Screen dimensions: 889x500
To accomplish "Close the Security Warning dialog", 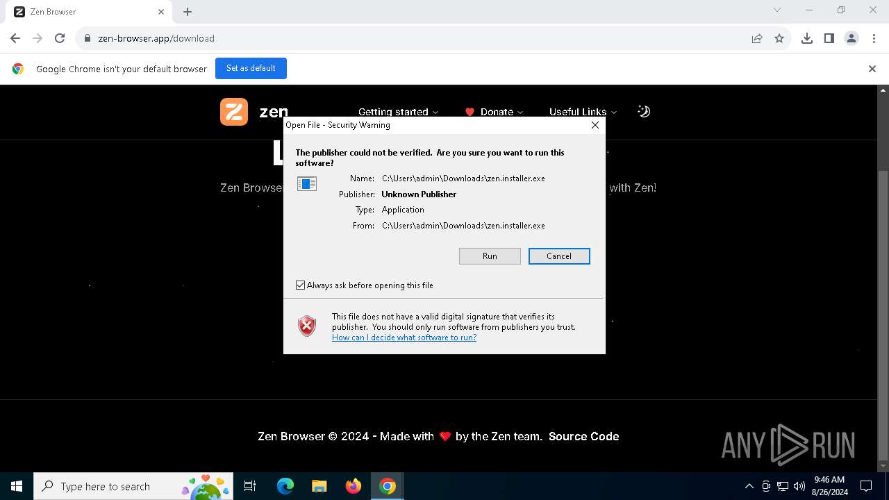I will click(595, 125).
